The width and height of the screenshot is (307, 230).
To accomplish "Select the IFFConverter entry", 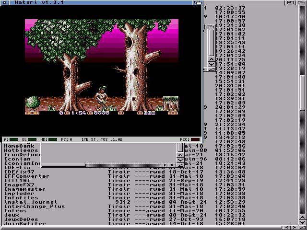I will 27,176.
